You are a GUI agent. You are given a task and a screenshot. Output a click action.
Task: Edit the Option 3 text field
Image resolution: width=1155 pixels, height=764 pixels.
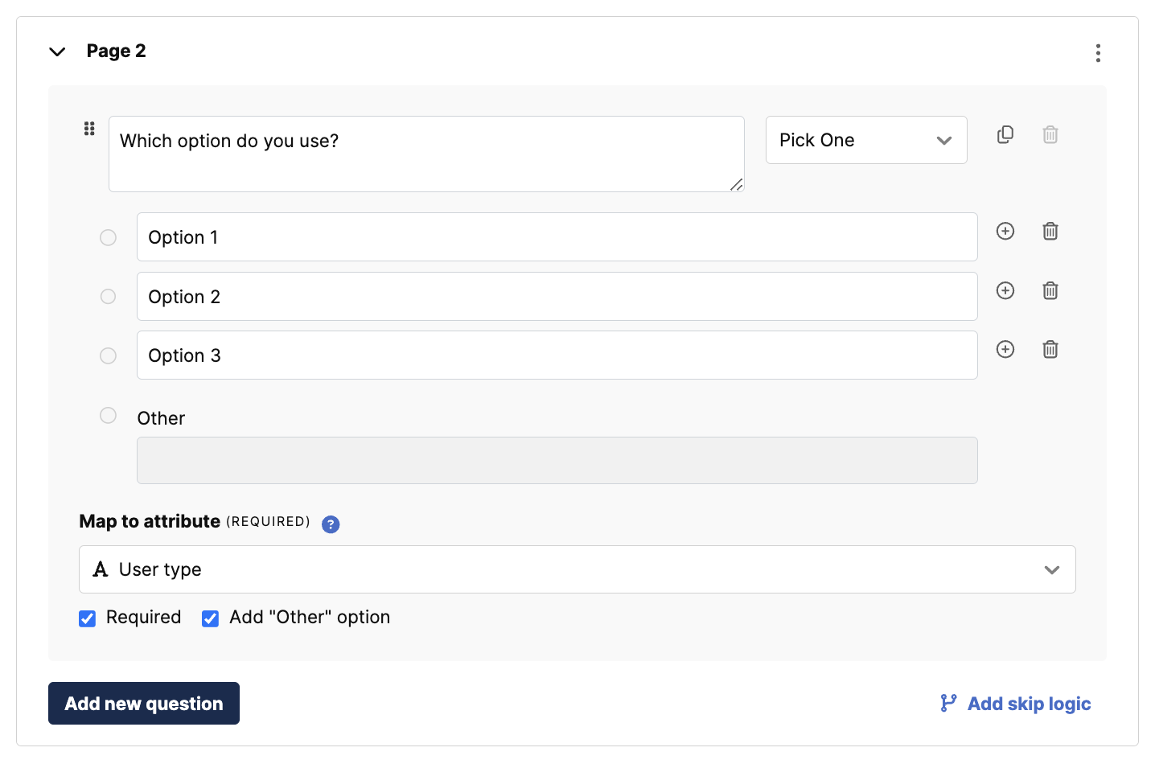(x=557, y=355)
